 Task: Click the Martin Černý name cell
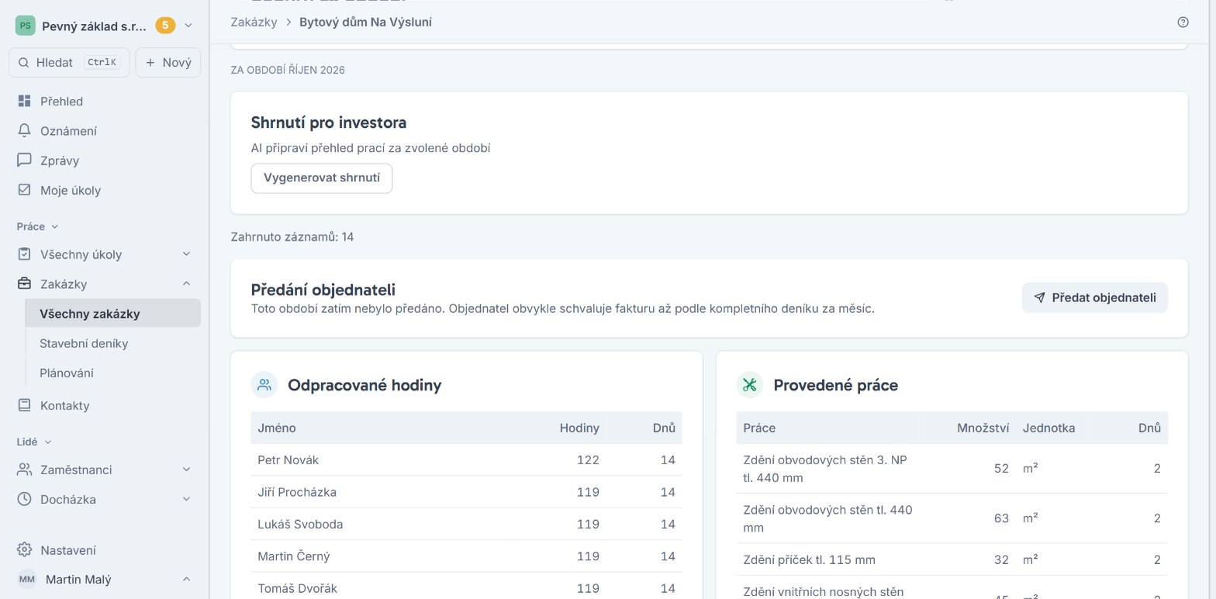(x=294, y=556)
